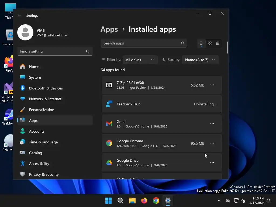Click the 95.5 MB size value
276x207 pixels.
tap(198, 143)
